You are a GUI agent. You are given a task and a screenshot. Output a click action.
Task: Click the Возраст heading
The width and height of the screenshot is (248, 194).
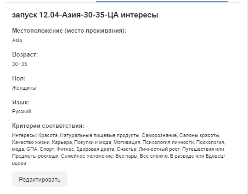(25, 54)
